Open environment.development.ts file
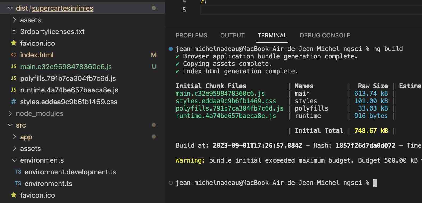The height and width of the screenshot is (203, 422). pos(70,172)
